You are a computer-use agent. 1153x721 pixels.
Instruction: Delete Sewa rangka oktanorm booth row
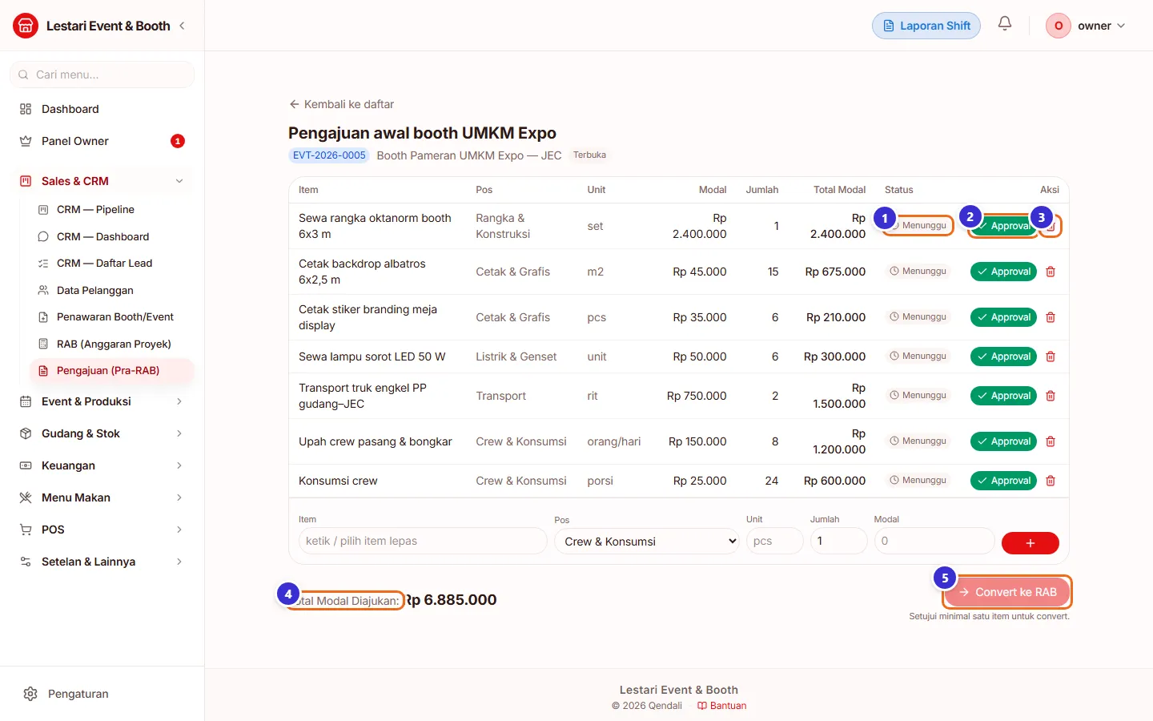pos(1051,226)
